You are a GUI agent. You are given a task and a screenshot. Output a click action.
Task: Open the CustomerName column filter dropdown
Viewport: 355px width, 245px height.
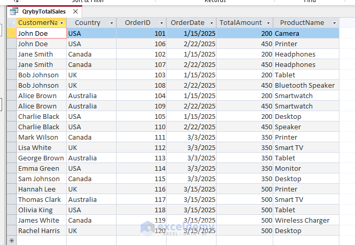pyautogui.click(x=62, y=23)
